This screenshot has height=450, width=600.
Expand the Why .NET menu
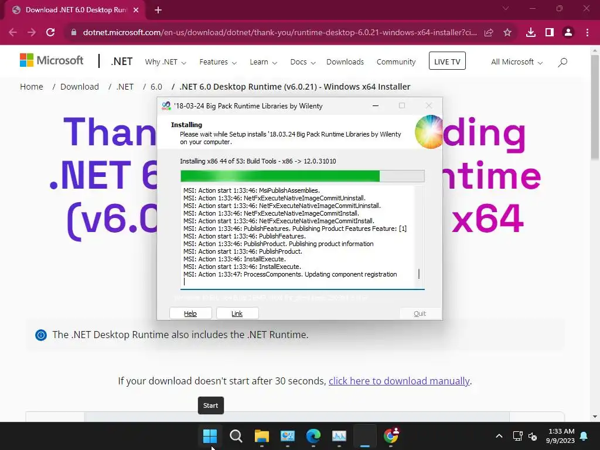click(x=165, y=62)
